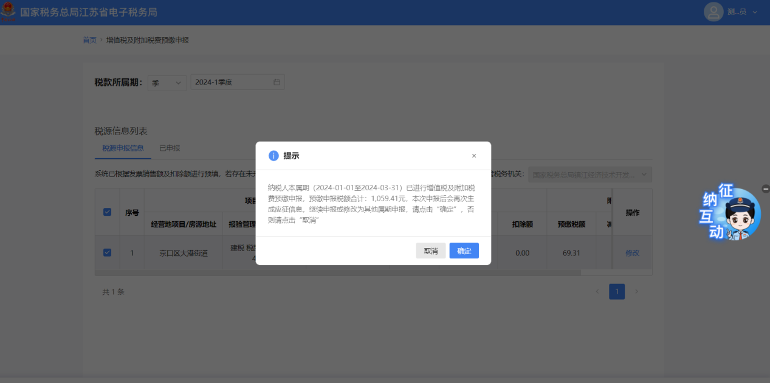This screenshot has width=770, height=383.
Task: Toggle the select-all header checkbox
Action: 107,212
